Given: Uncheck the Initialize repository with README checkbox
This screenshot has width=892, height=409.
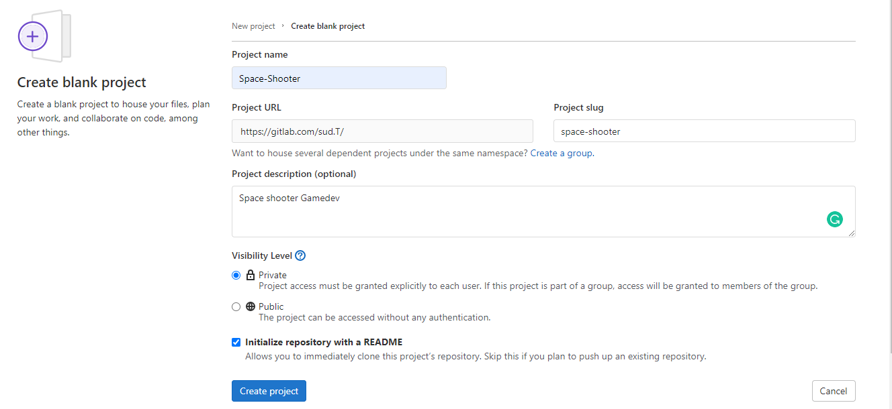Looking at the screenshot, I should point(236,342).
